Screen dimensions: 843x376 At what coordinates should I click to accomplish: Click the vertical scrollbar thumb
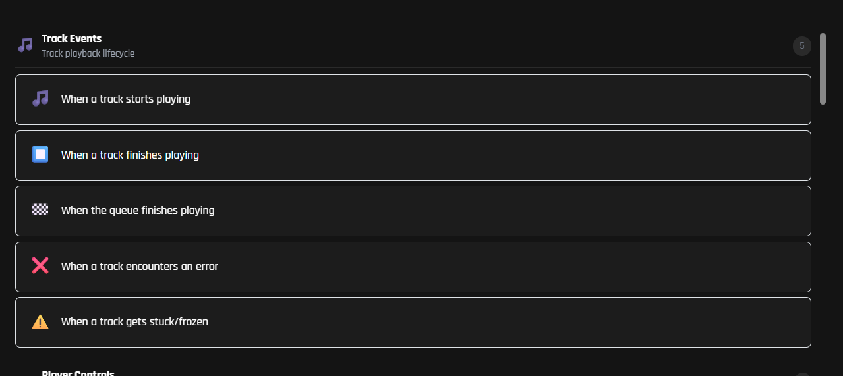(823, 68)
